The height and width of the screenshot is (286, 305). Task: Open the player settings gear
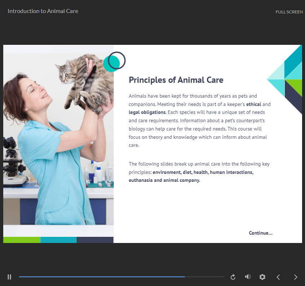pyautogui.click(x=262, y=277)
